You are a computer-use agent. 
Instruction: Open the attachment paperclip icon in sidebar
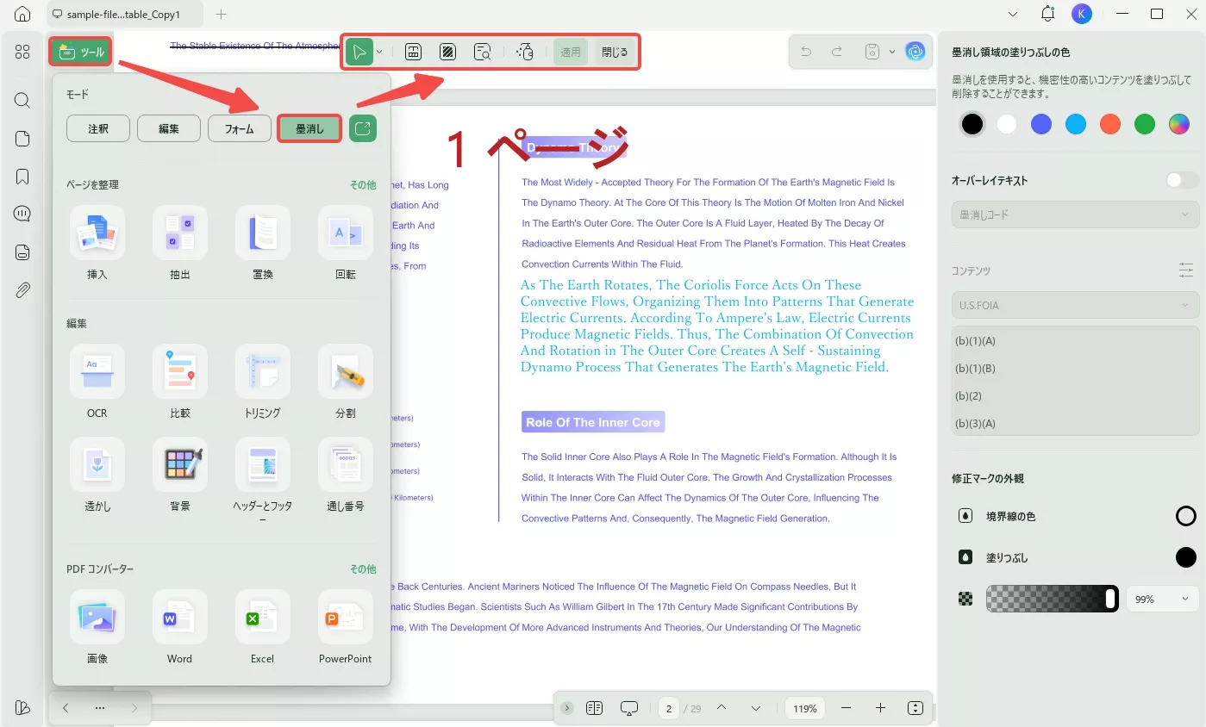click(x=22, y=290)
